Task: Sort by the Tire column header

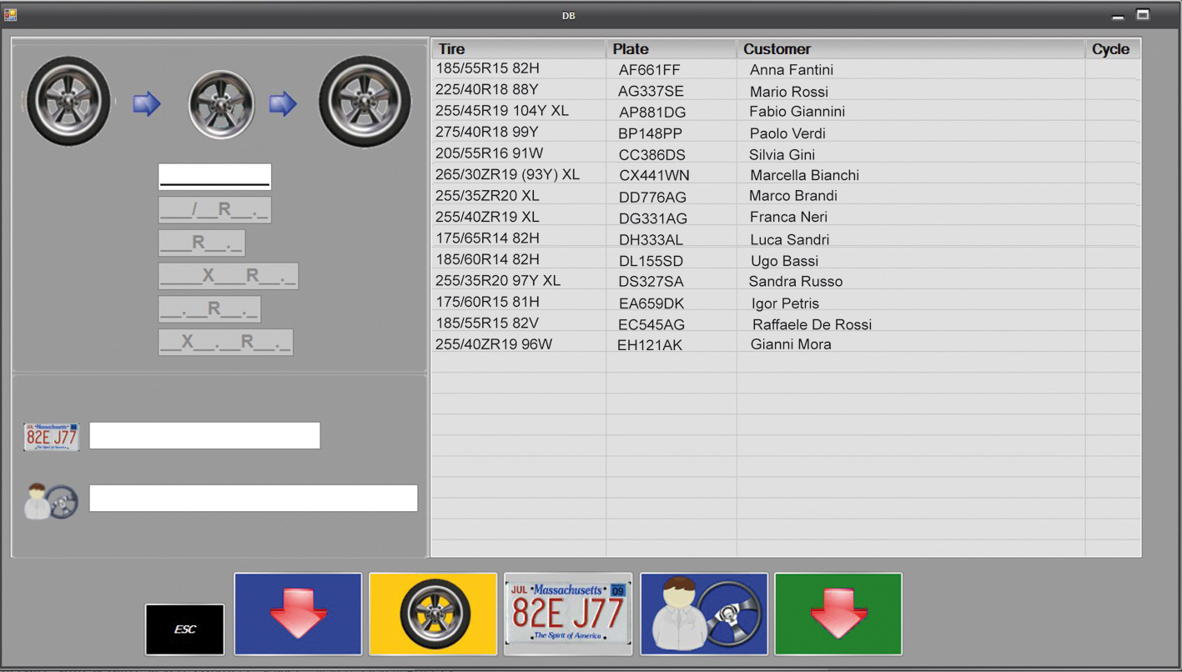Action: tap(518, 49)
